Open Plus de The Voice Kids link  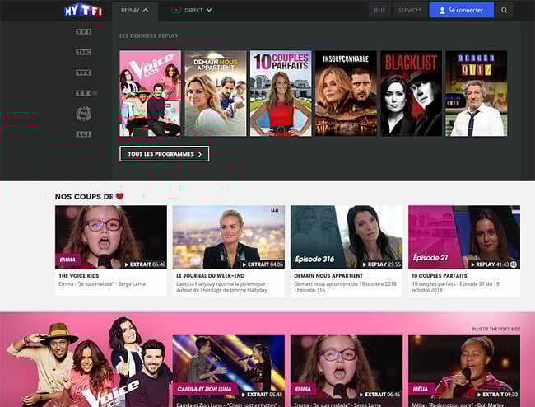click(496, 329)
